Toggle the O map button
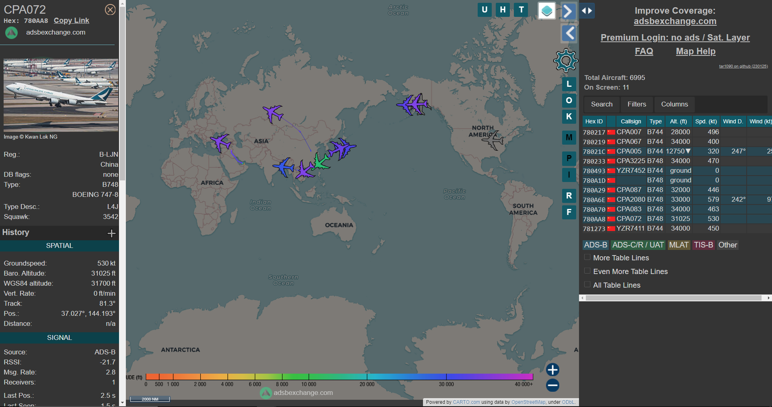 pyautogui.click(x=569, y=100)
